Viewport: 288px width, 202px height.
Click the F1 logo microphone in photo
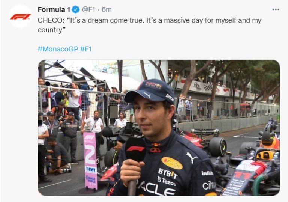point(135,150)
